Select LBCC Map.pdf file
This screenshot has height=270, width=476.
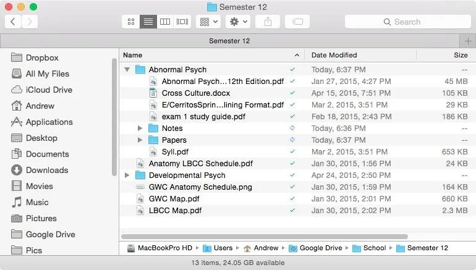pos(175,211)
